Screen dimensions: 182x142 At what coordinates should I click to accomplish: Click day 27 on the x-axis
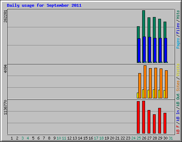click(x=149, y=138)
